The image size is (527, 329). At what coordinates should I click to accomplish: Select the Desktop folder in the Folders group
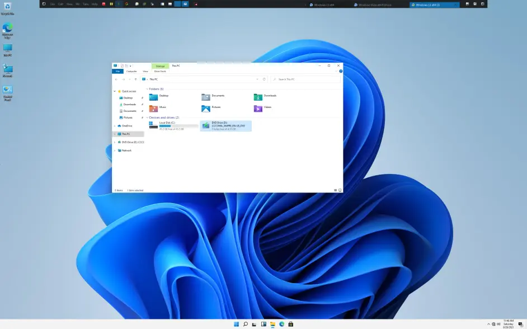point(159,97)
